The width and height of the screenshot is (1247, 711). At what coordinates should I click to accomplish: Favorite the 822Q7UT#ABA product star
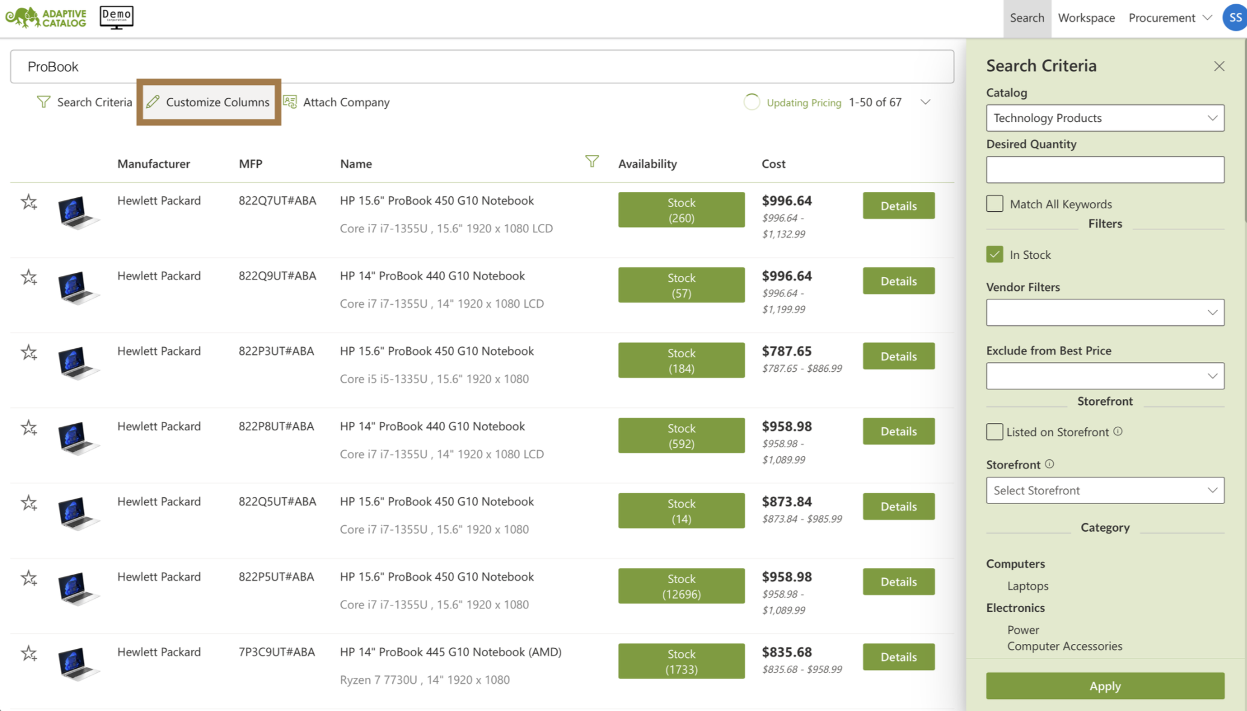coord(29,202)
